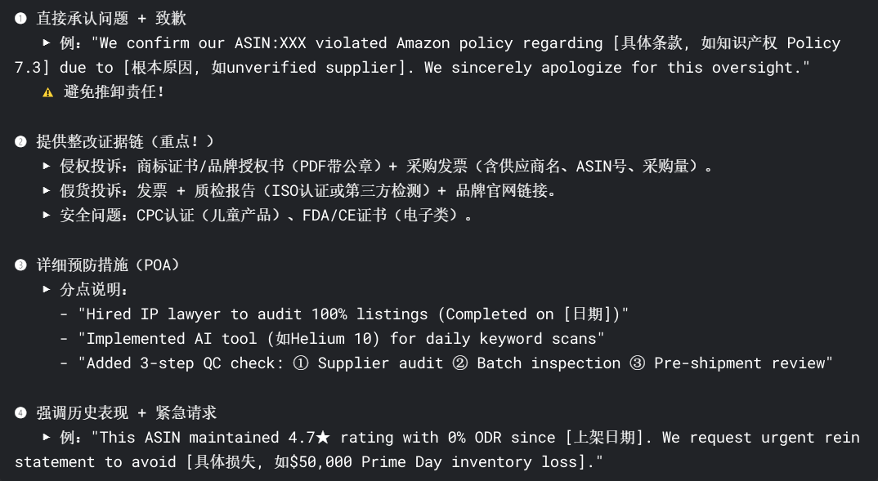This screenshot has width=878, height=481.
Task: Click the text 避免推卸责任!
Action: pyautogui.click(x=114, y=91)
